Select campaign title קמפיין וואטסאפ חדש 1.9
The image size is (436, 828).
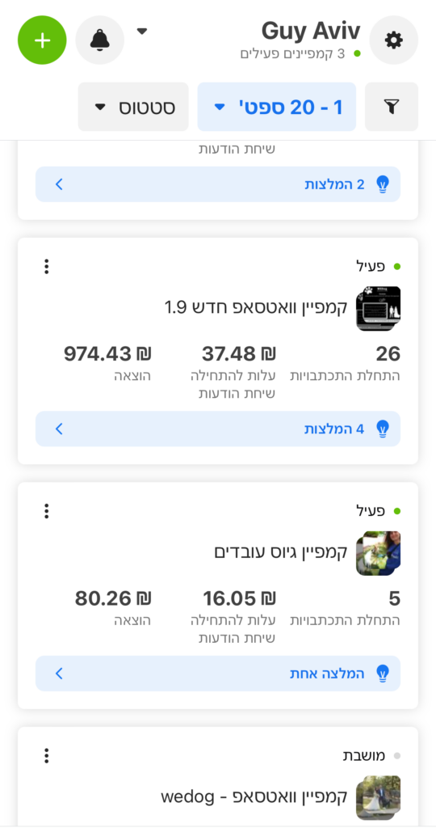256,306
